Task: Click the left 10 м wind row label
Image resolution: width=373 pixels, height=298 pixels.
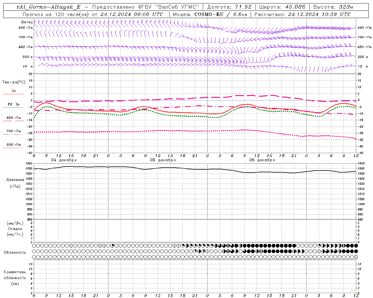Action: tap(28, 66)
